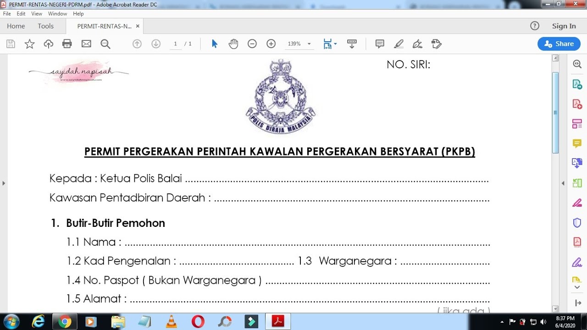
Task: Open the green Compress PDF tool in the right pane
Action: (x=577, y=183)
